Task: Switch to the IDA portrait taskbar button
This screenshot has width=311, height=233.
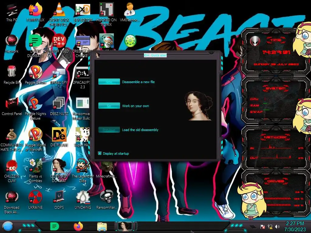Action: (x=125, y=227)
